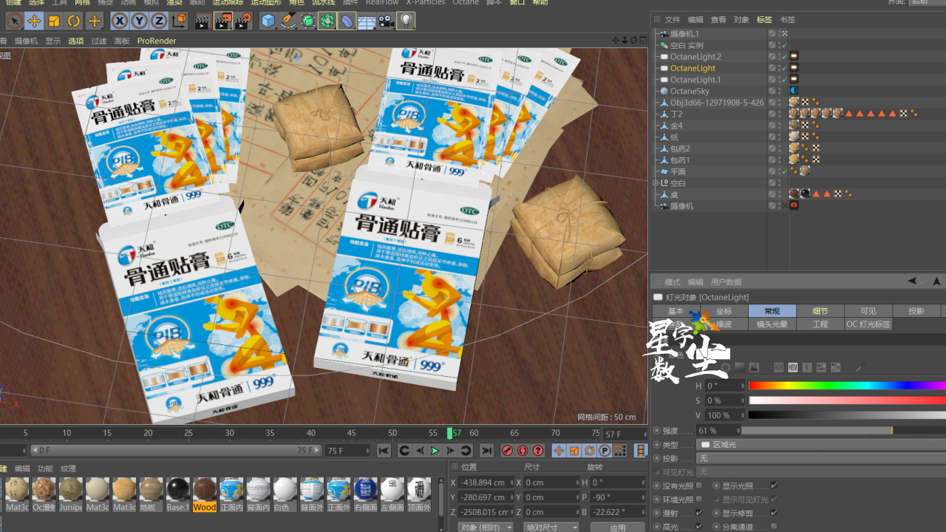Open the 对象 (相对) coordinate dropdown
The image size is (946, 532).
[x=485, y=528]
